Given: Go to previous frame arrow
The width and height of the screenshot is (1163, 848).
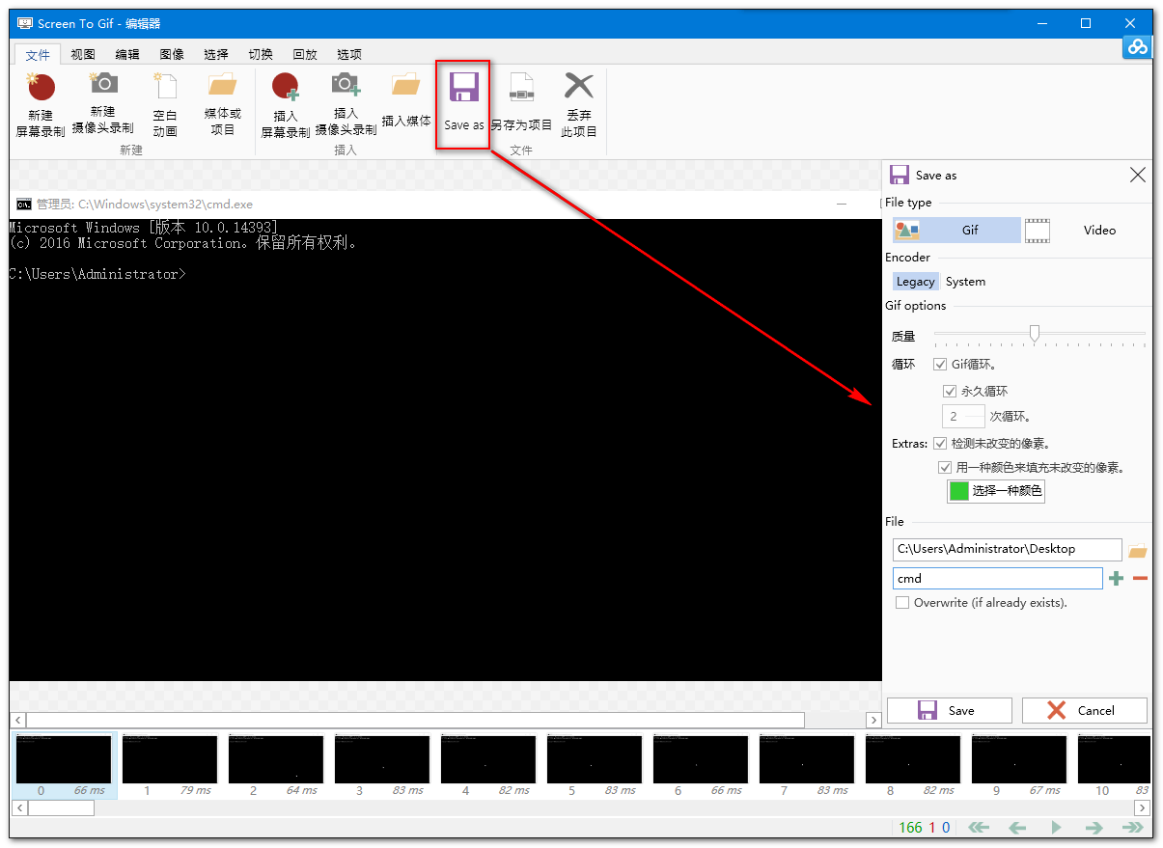Looking at the screenshot, I should click(x=1017, y=828).
